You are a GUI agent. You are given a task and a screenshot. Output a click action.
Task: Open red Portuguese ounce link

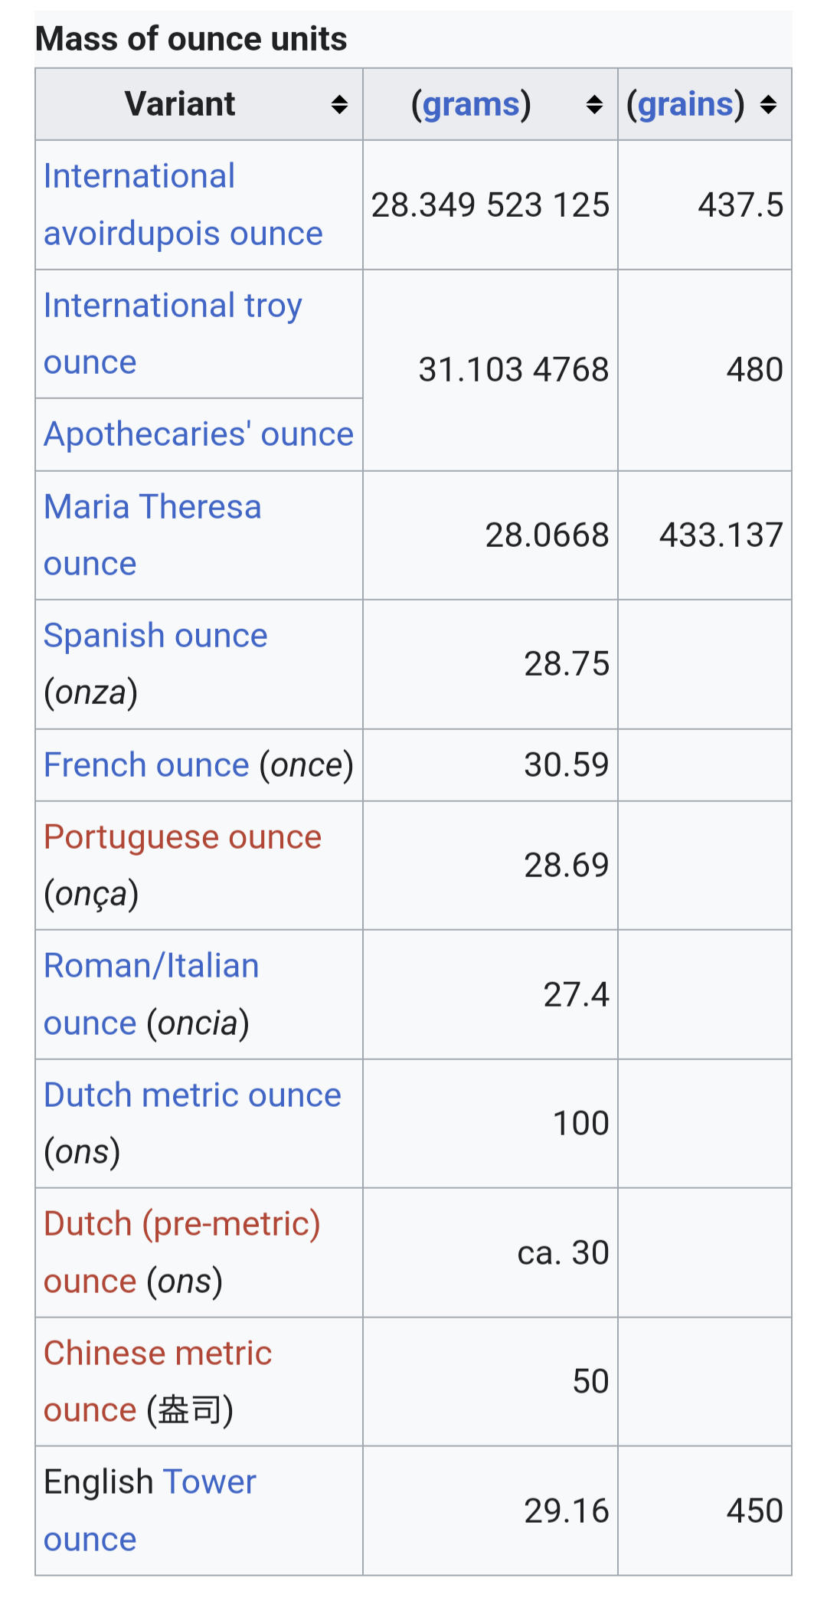182,837
